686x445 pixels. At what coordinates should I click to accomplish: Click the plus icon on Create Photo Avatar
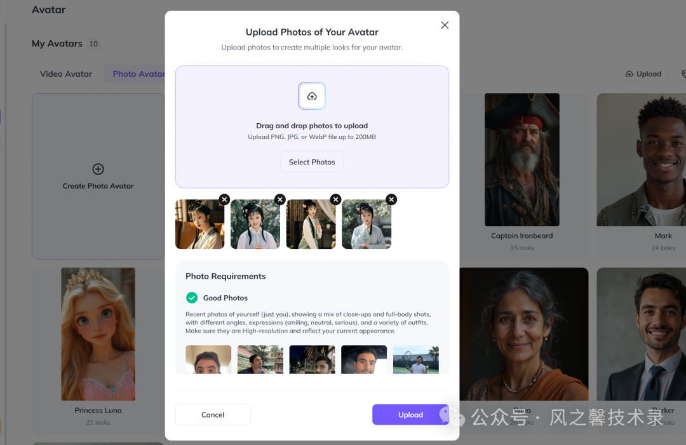(98, 169)
